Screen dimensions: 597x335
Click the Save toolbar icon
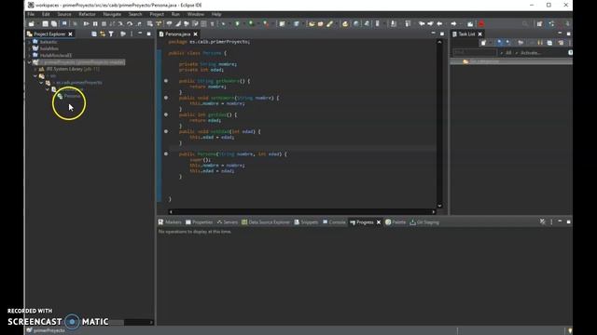(x=46, y=24)
